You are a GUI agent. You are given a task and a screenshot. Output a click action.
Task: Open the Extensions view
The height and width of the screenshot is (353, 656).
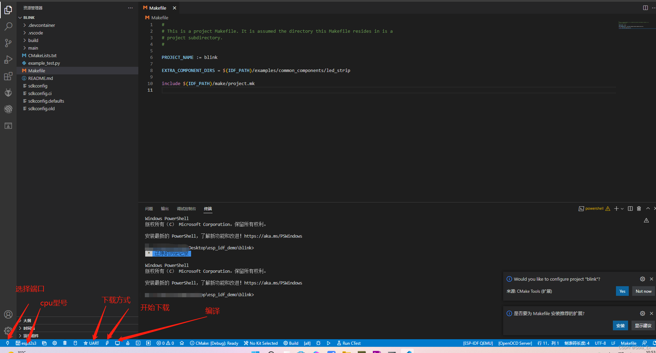coord(8,76)
